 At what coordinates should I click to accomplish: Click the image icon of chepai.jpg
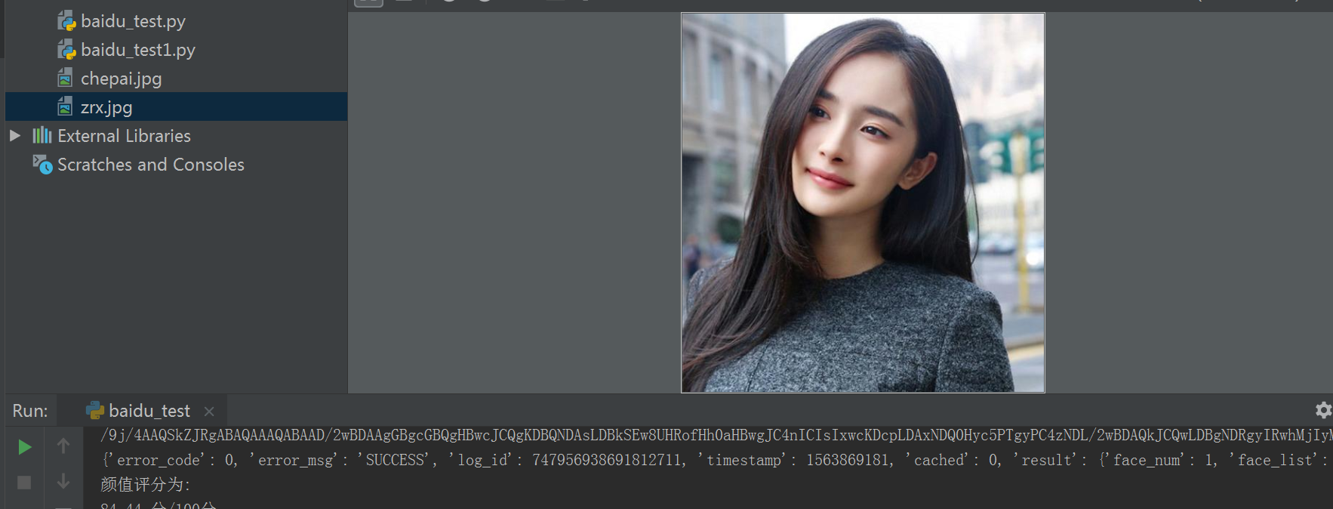(x=66, y=78)
